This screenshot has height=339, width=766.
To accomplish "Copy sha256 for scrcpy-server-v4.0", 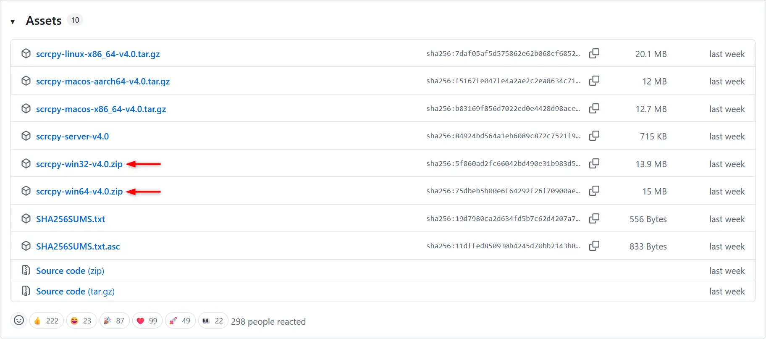I will (594, 136).
